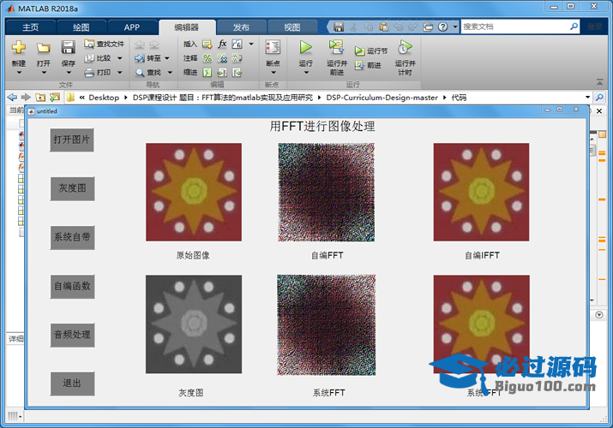Screen dimensions: 613x428
Task: Click the 灰度图 button
Action: pos(72,188)
